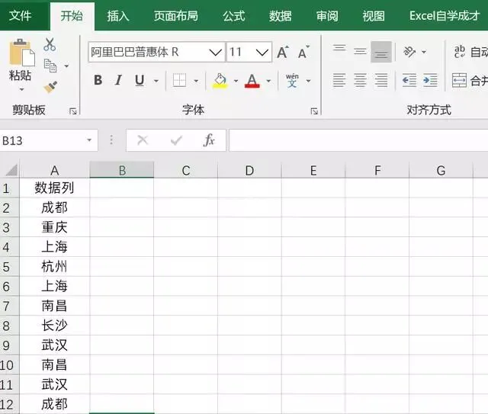Click cell containing 数据列
Screen dimensions: 488x414
pos(54,188)
